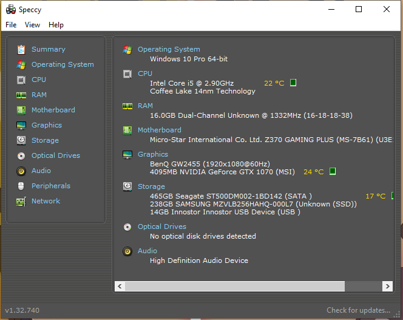This screenshot has height=320, width=403.
Task: Click the RAM stick icon in sidebar
Action: point(21,95)
